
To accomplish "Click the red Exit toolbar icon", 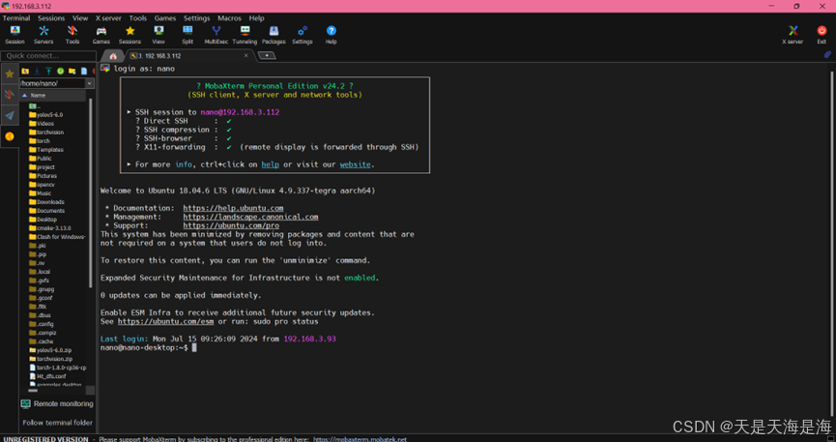I will click(822, 35).
